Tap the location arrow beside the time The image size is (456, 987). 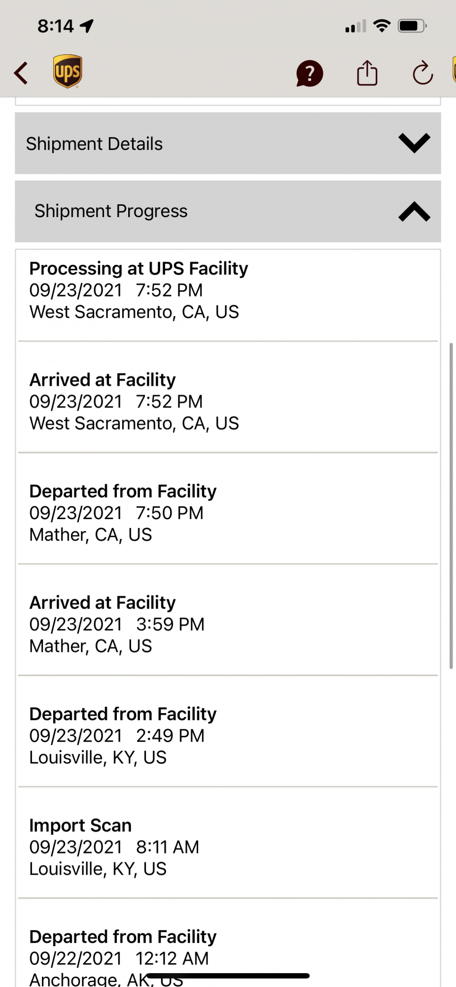point(87,26)
